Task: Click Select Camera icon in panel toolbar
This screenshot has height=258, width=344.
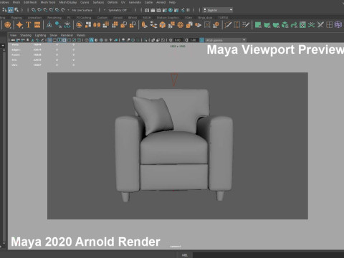Action: click(x=13, y=40)
